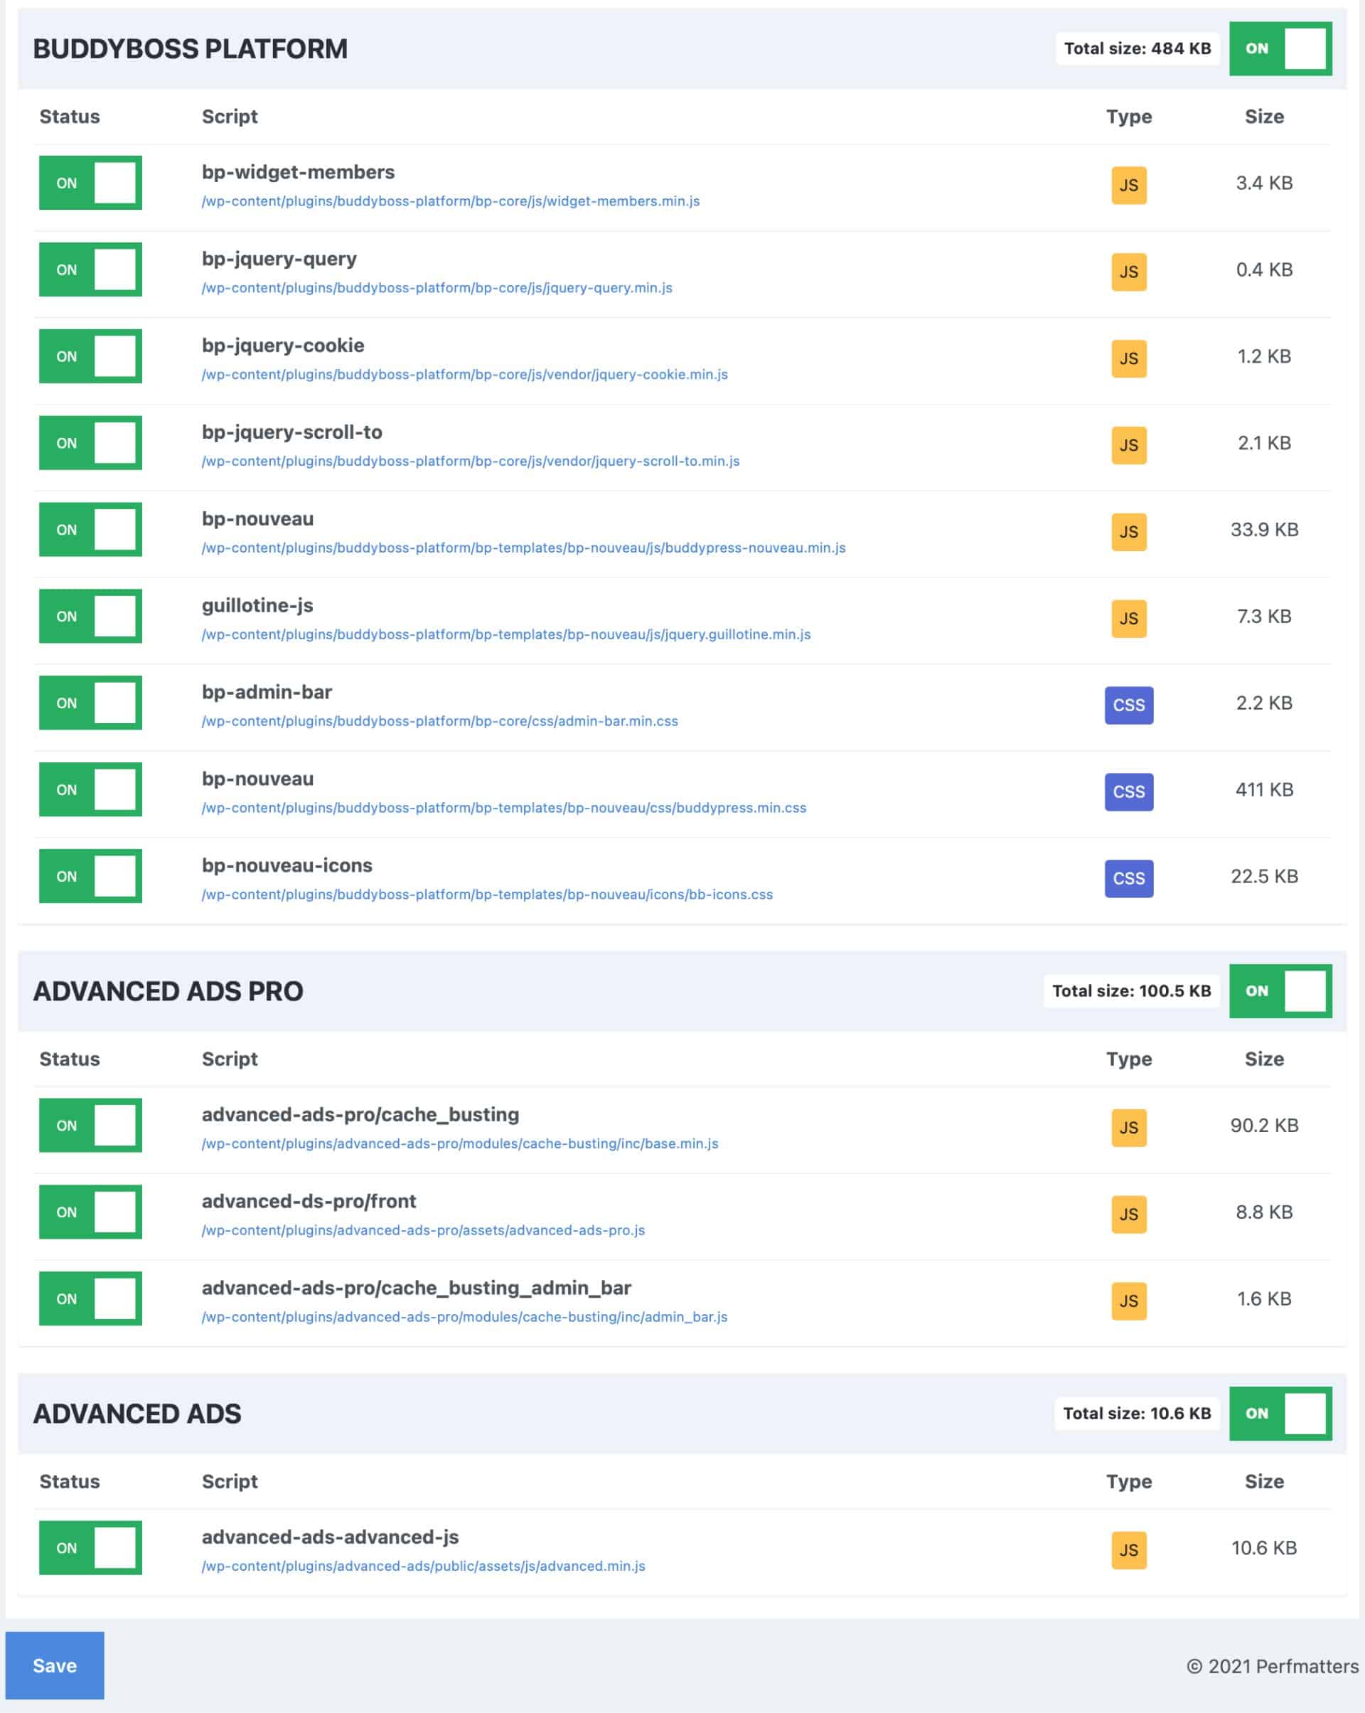The width and height of the screenshot is (1365, 1713).
Task: Click CSS badge for bp-admin-bar
Action: point(1128,705)
